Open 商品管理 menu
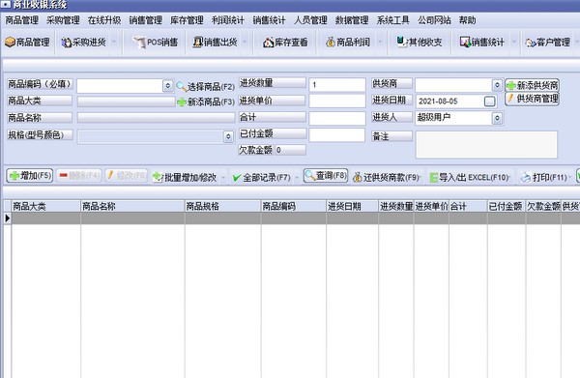Screen dimensions: 580x378 click(x=22, y=20)
